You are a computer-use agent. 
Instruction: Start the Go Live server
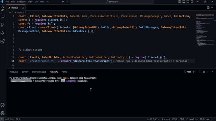205,119
